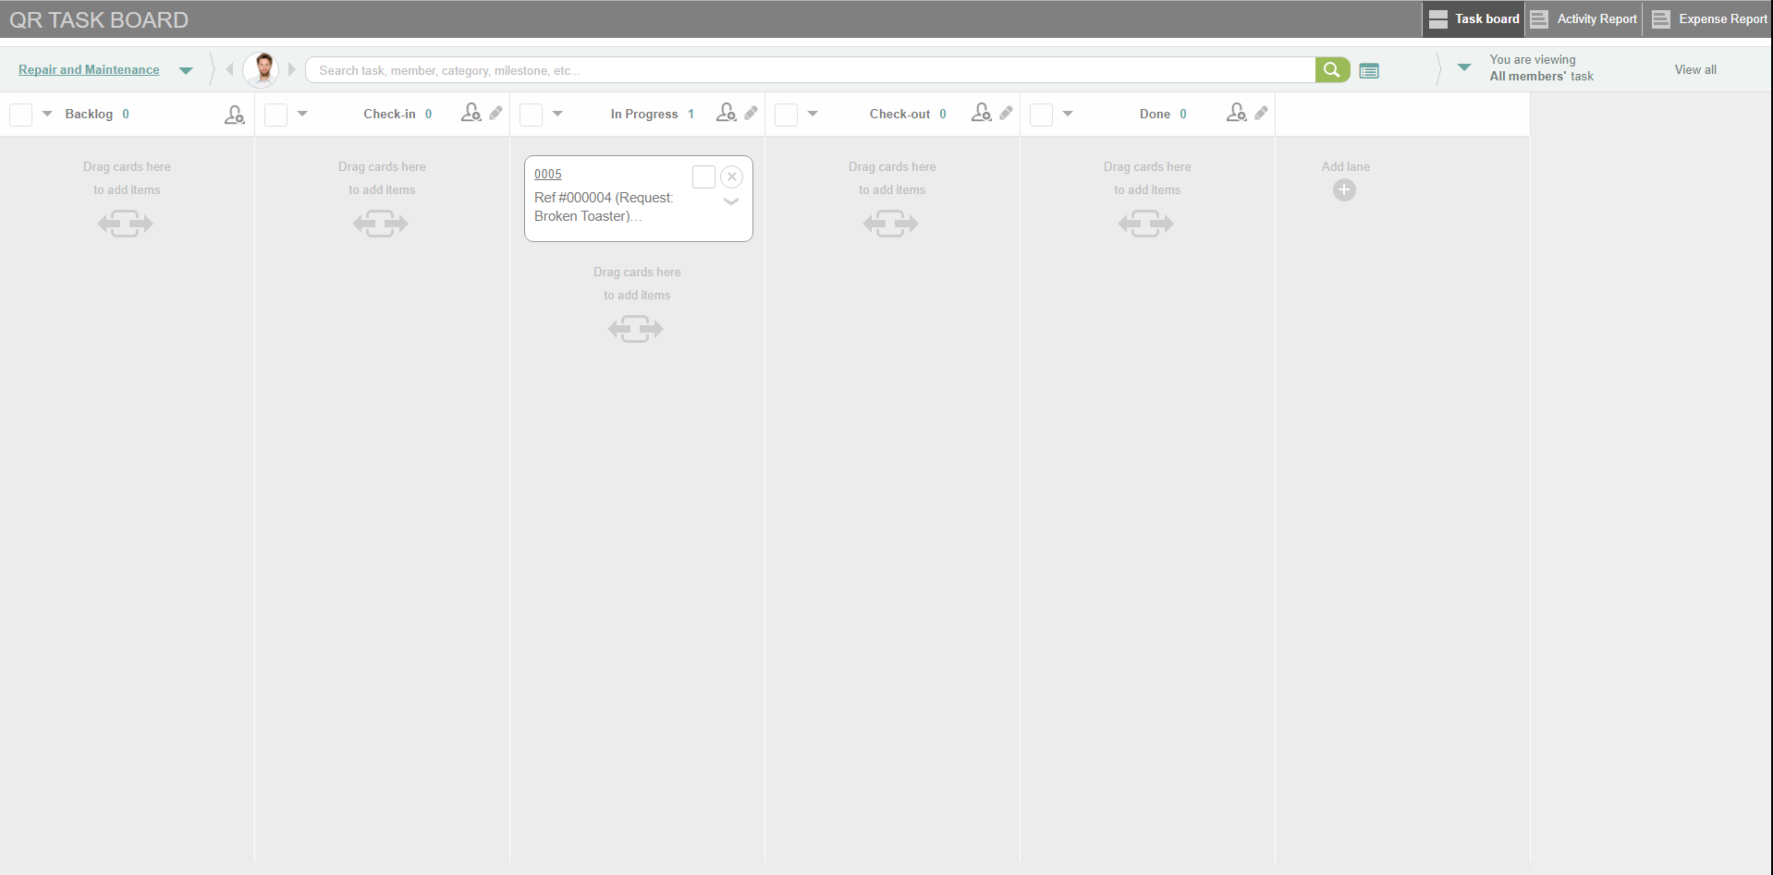The image size is (1773, 875).
Task: Edit the In Progress lane pencil icon
Action: [751, 113]
